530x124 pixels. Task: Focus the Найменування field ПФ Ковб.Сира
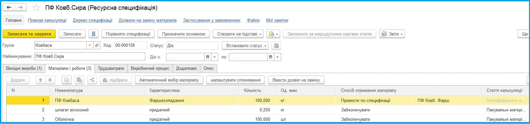coord(90,56)
